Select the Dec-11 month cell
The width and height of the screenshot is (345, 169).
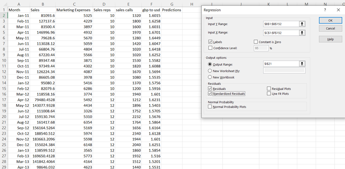coord(19,77)
